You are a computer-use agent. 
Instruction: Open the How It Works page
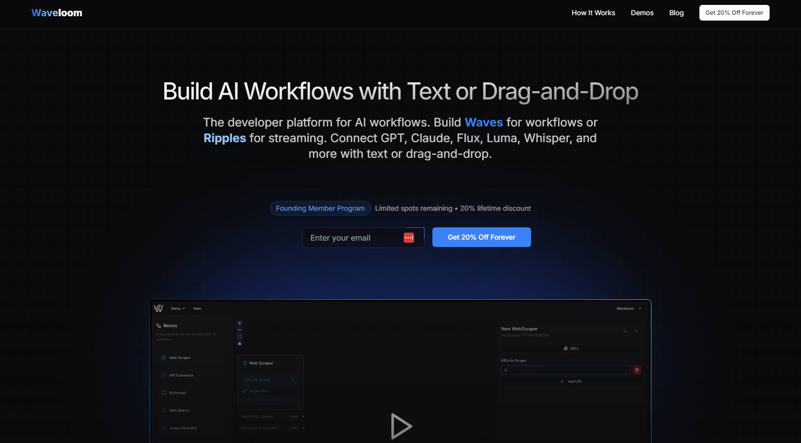tap(593, 13)
